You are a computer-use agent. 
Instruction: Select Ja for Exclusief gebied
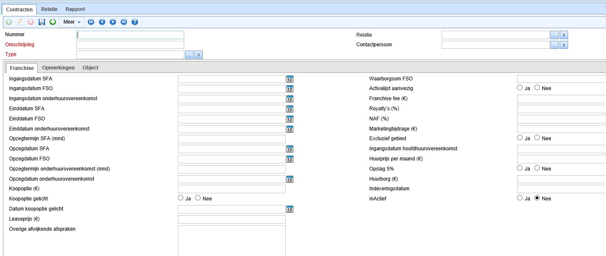[x=520, y=138]
